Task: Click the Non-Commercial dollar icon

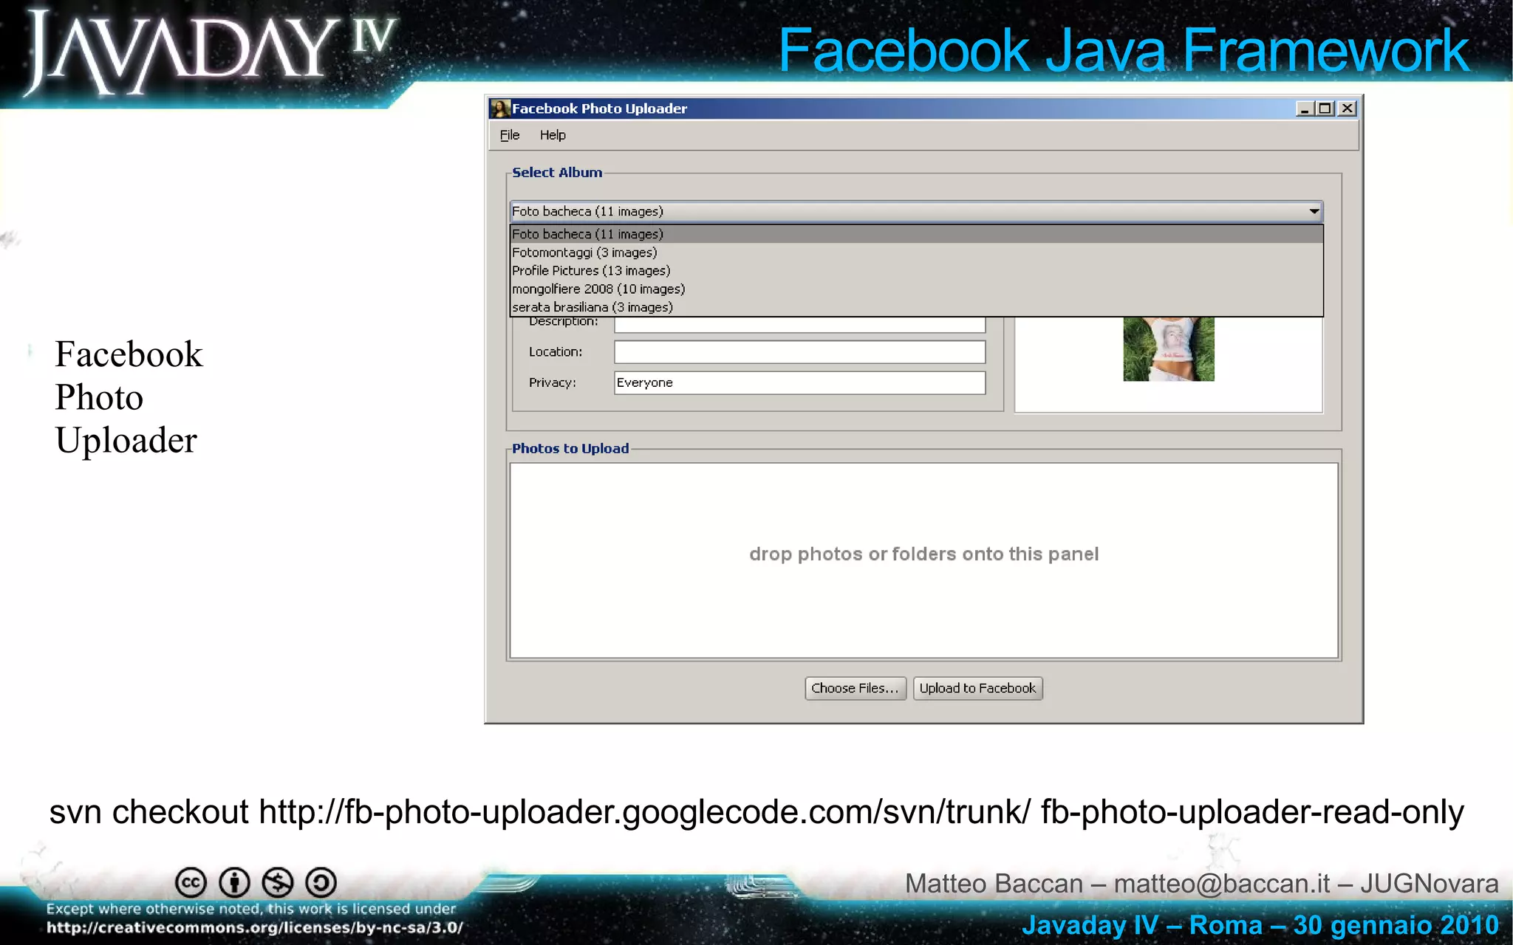Action: point(278,882)
